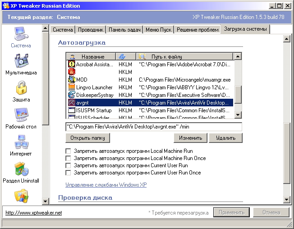This screenshot has width=294, height=229.
Task: Click the red icon of the unnamed HKLM entry
Action: click(71, 72)
